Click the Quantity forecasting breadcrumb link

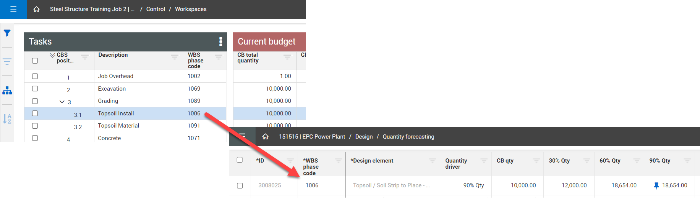click(408, 137)
